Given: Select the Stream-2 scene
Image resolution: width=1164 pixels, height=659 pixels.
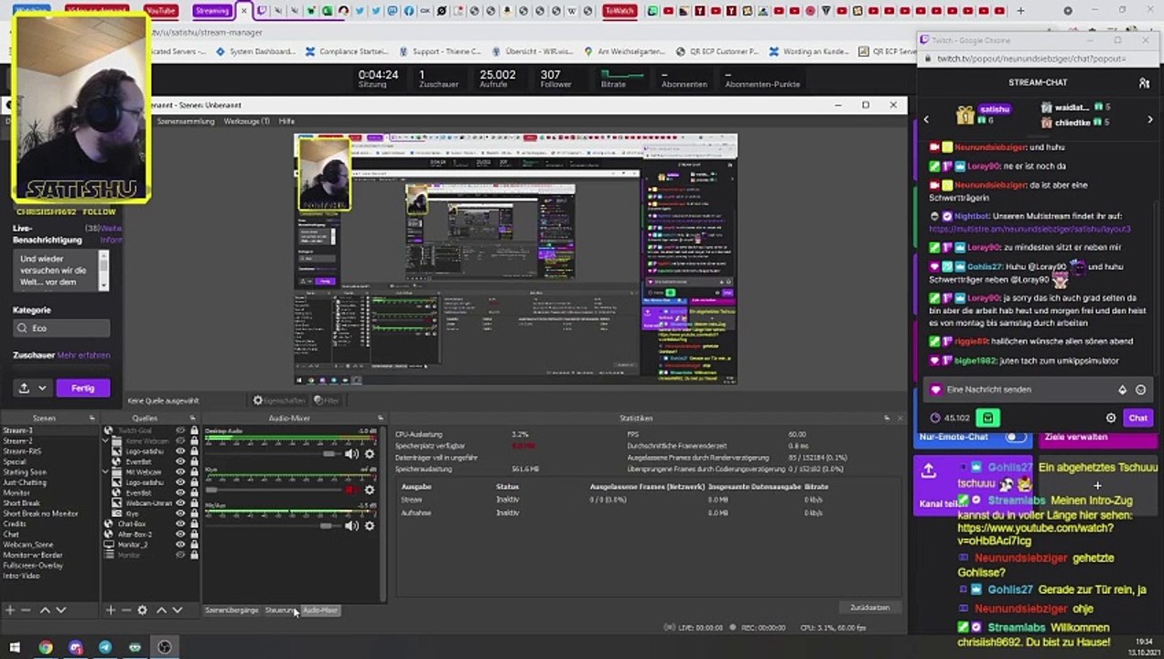Looking at the screenshot, I should tap(18, 441).
